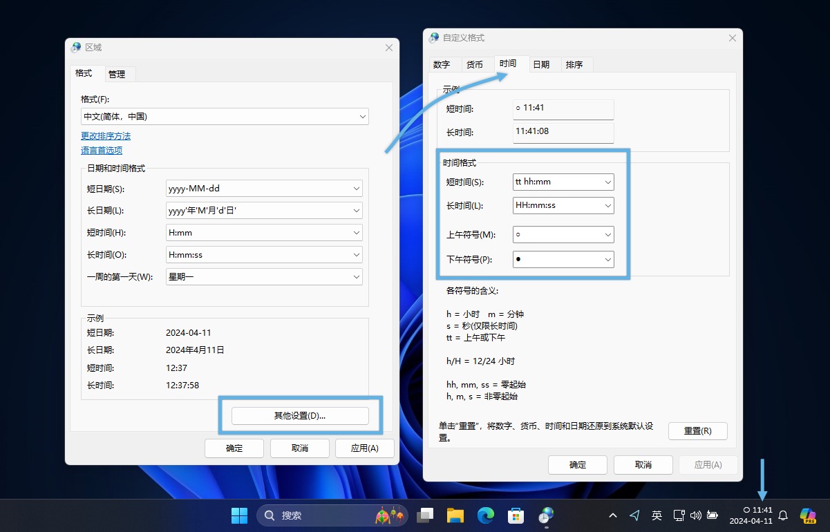Open File Explorer from the taskbar

454,515
